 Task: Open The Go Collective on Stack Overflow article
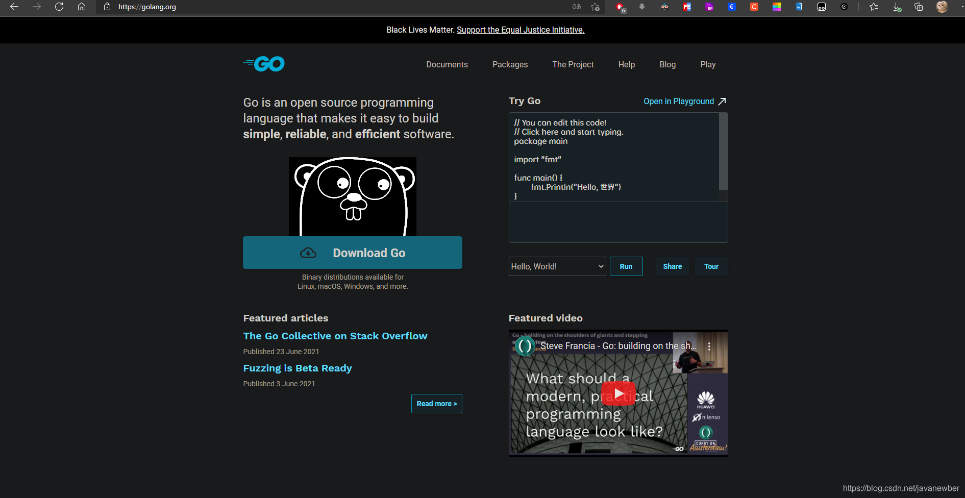click(x=335, y=336)
